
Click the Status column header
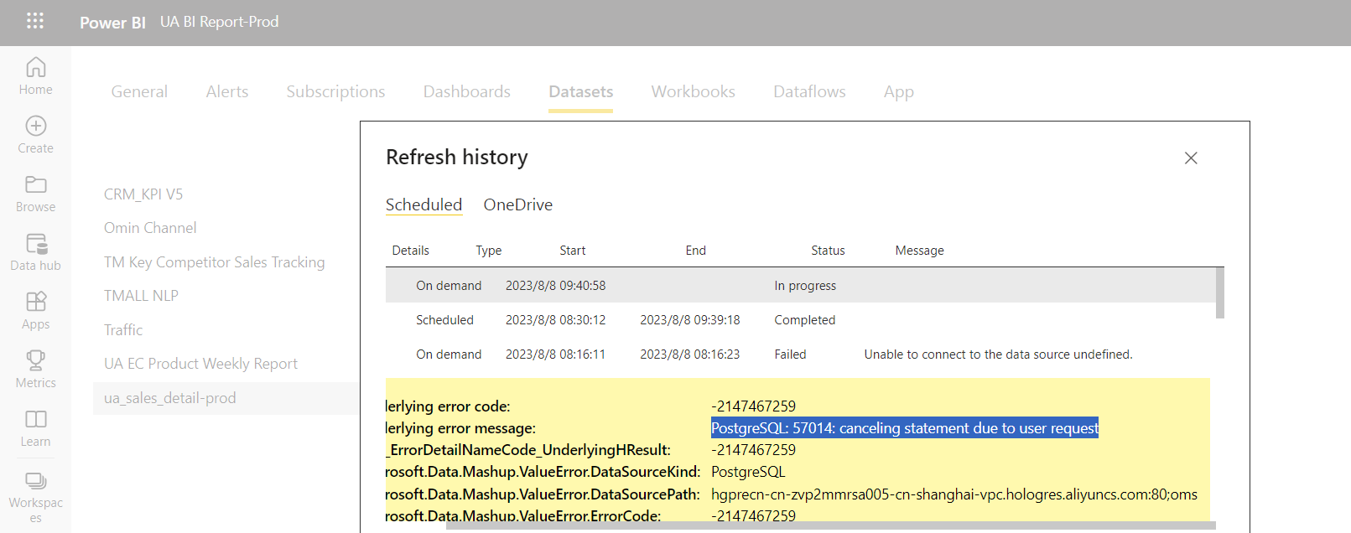pos(828,251)
